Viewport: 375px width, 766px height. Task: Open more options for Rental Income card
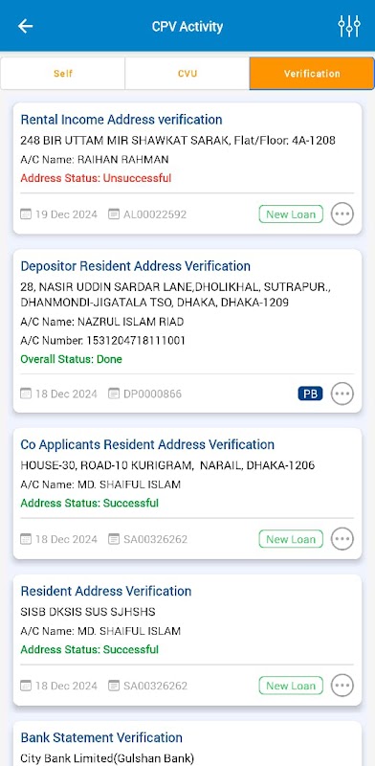(342, 214)
